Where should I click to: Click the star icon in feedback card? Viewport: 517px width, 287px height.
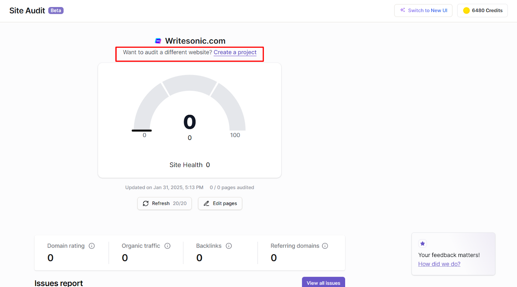pyautogui.click(x=422, y=243)
